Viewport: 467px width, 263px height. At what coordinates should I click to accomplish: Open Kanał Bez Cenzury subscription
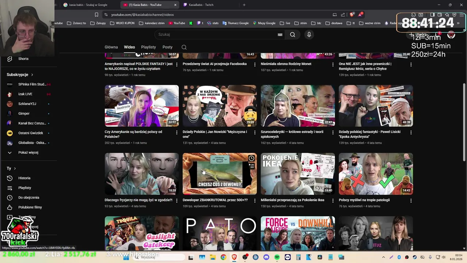tap(32, 123)
